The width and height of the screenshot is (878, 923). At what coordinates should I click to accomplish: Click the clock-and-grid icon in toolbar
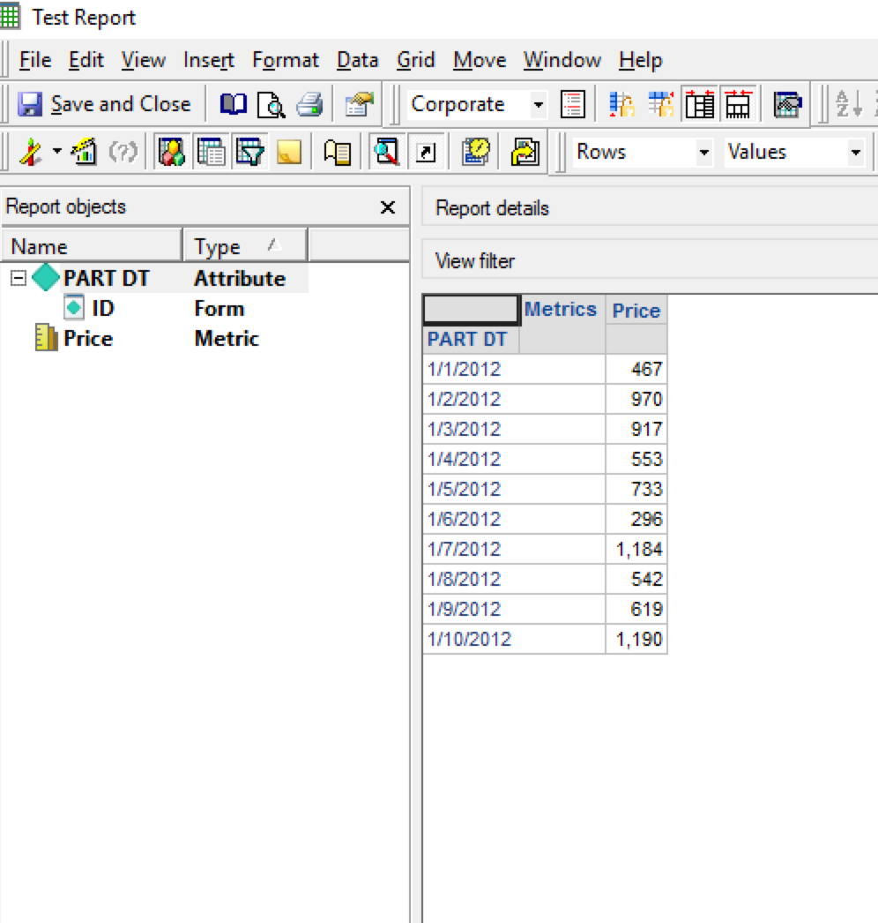pos(476,153)
